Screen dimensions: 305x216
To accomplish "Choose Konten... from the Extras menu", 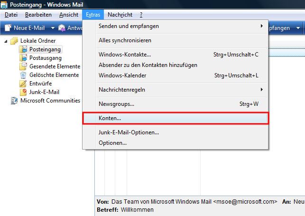I will pos(110,118).
